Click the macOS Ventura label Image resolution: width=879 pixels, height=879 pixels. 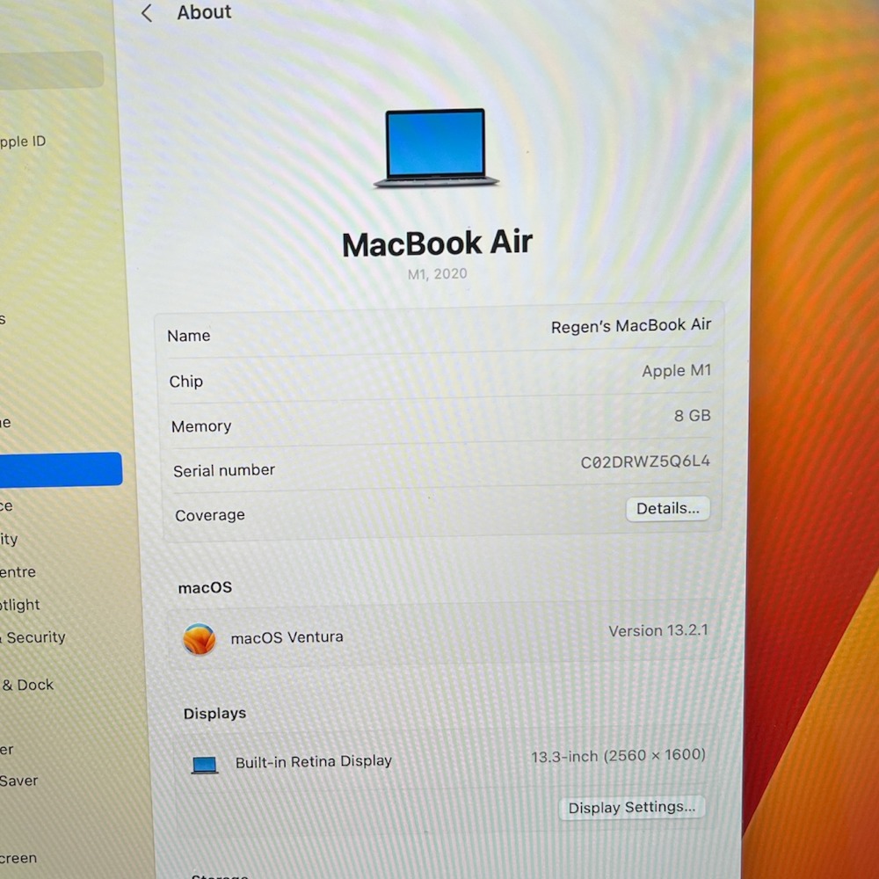(287, 638)
